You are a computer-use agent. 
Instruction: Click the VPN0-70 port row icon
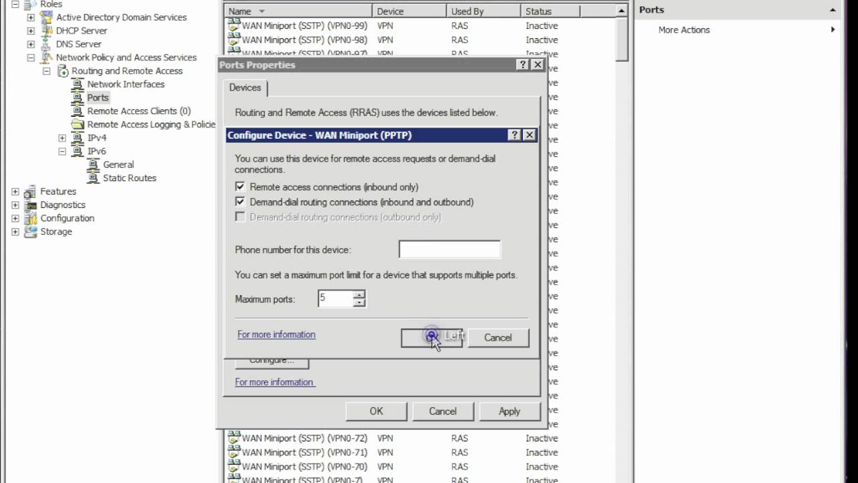tap(234, 466)
